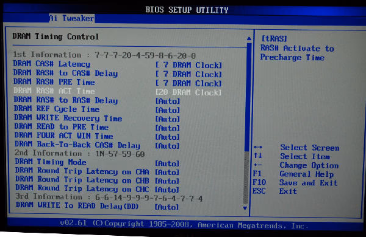Open the Ai Tweaker tab
The height and width of the screenshot is (237, 366).
pyautogui.click(x=71, y=18)
